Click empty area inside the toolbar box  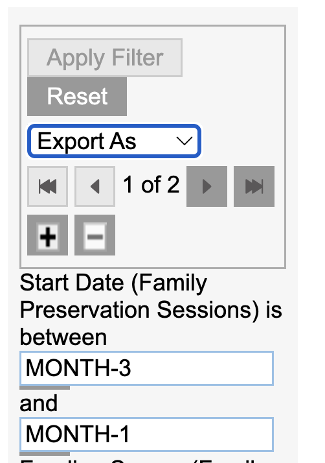pos(201,236)
